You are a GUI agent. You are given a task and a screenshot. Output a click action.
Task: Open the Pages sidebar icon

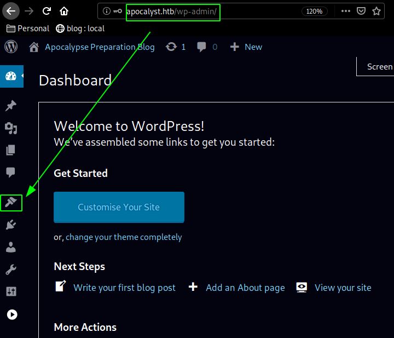[11, 150]
